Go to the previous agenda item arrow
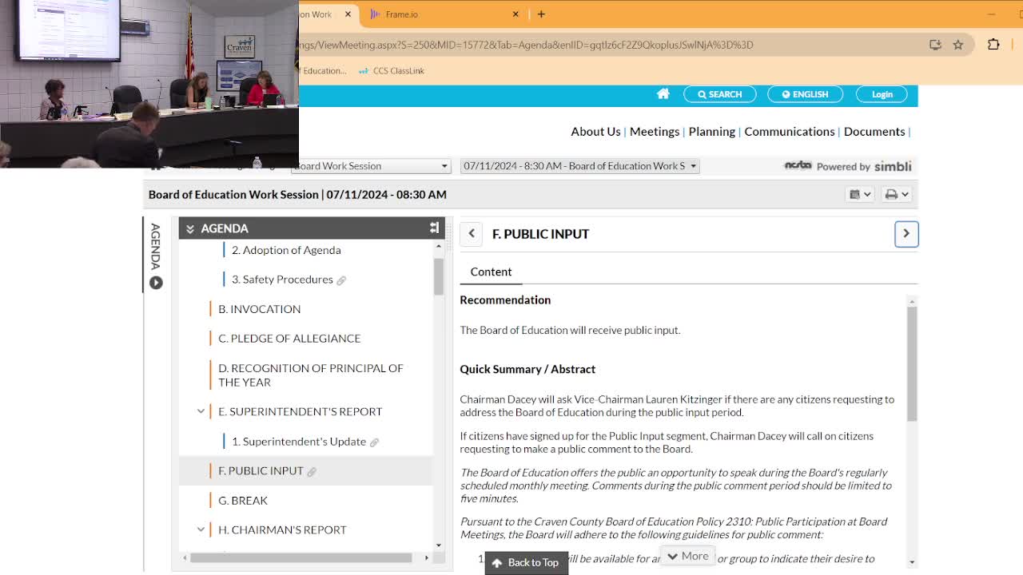This screenshot has width=1023, height=575. [x=472, y=233]
